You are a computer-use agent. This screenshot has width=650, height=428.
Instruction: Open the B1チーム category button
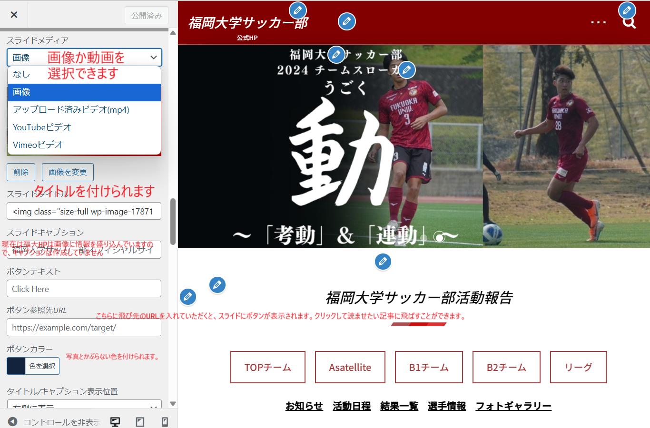tap(429, 367)
